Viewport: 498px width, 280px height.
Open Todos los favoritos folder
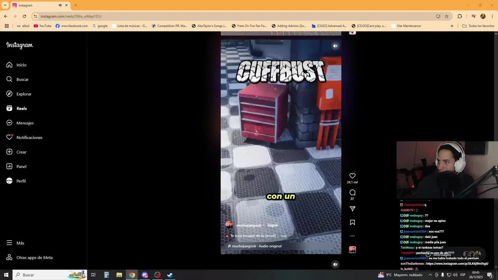click(479, 26)
